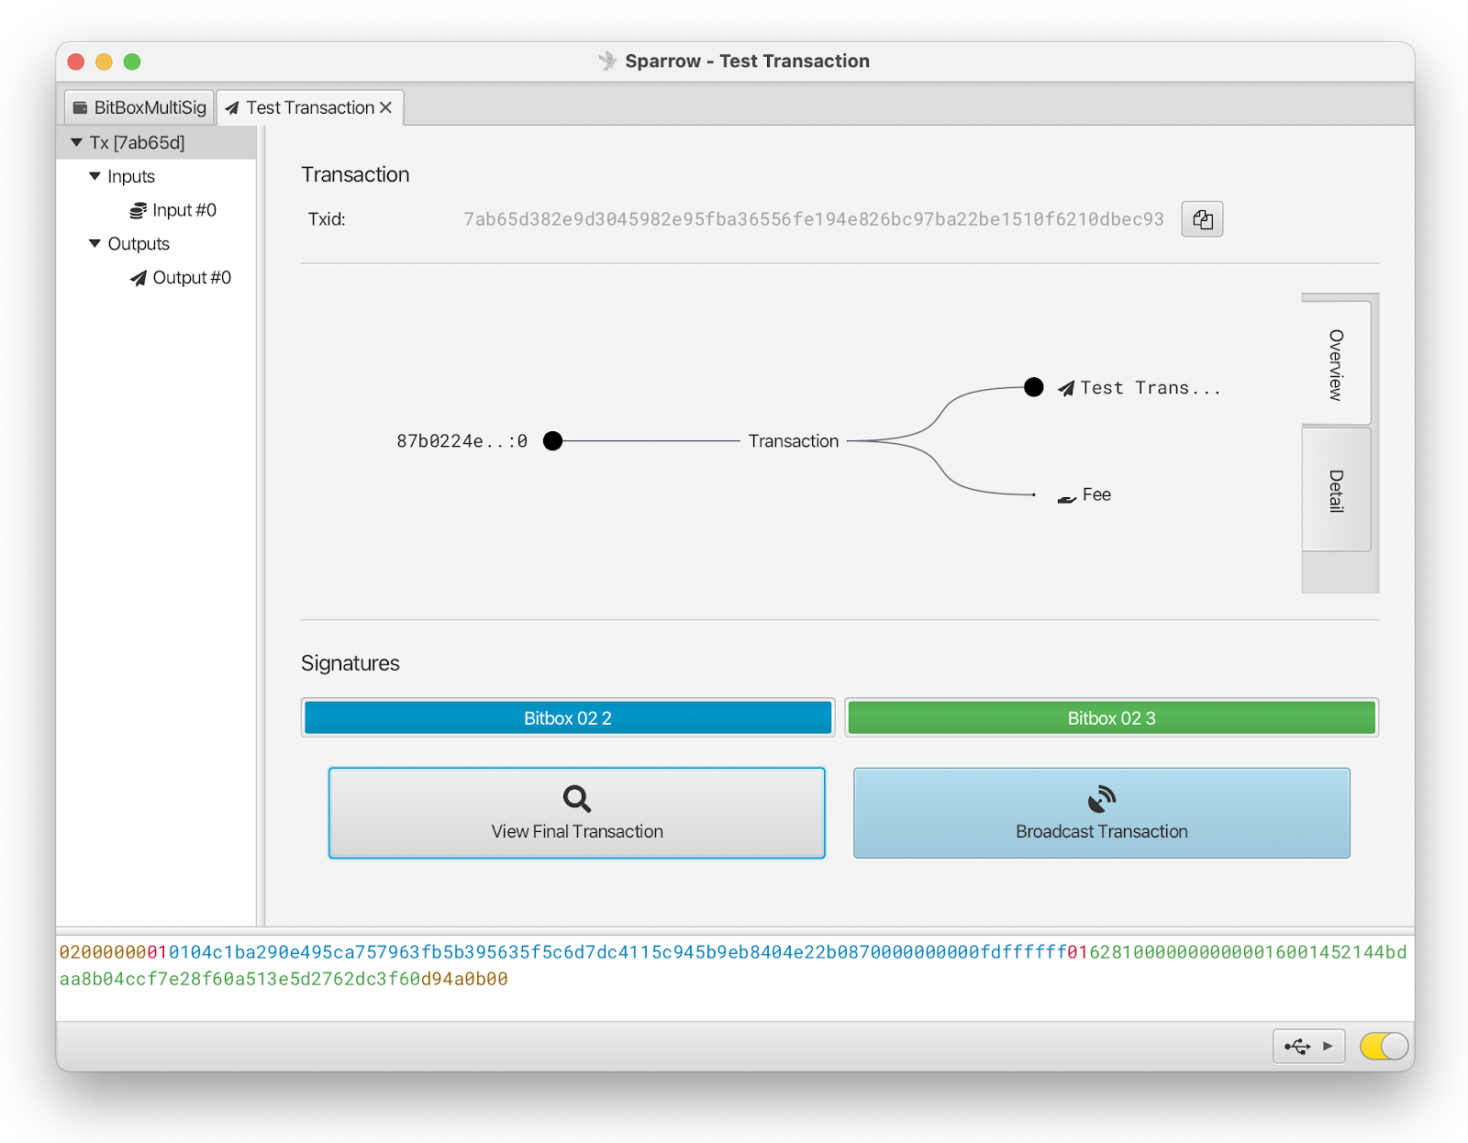1468x1143 pixels.
Task: Click the paper plane icon on Test Transaction tab
Action: (x=232, y=108)
